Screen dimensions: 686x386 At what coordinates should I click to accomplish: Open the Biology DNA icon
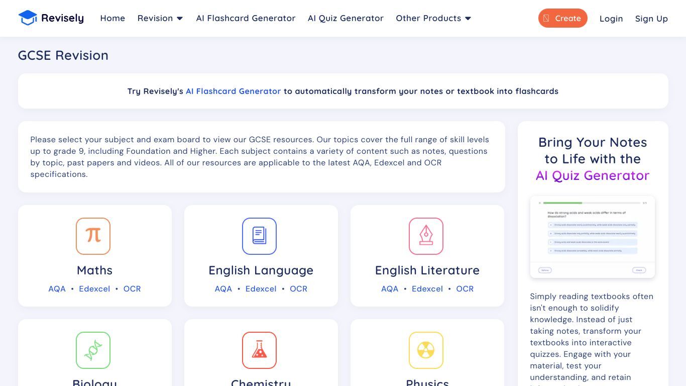click(x=93, y=350)
